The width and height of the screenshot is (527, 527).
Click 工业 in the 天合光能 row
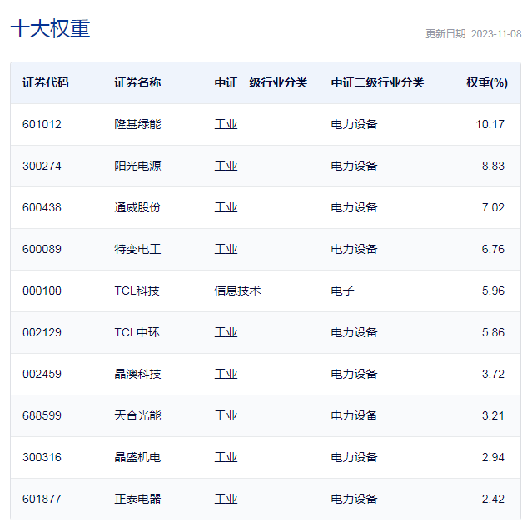[x=226, y=416]
